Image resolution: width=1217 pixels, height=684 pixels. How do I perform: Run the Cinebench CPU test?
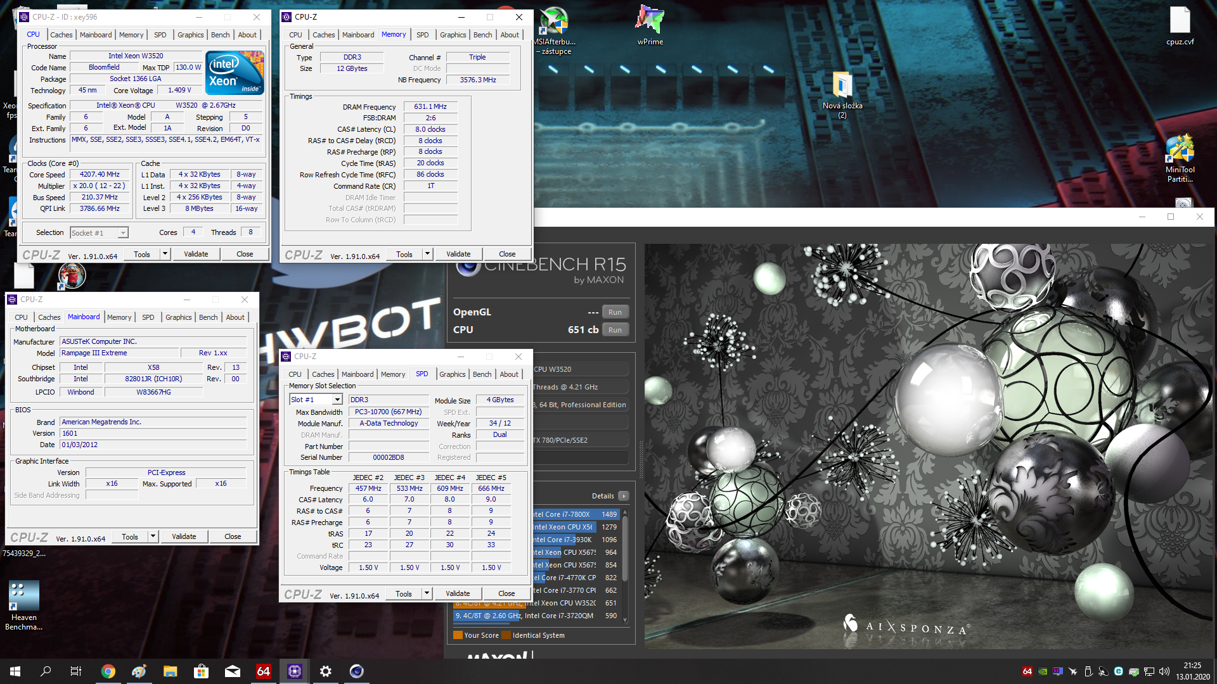(x=615, y=330)
